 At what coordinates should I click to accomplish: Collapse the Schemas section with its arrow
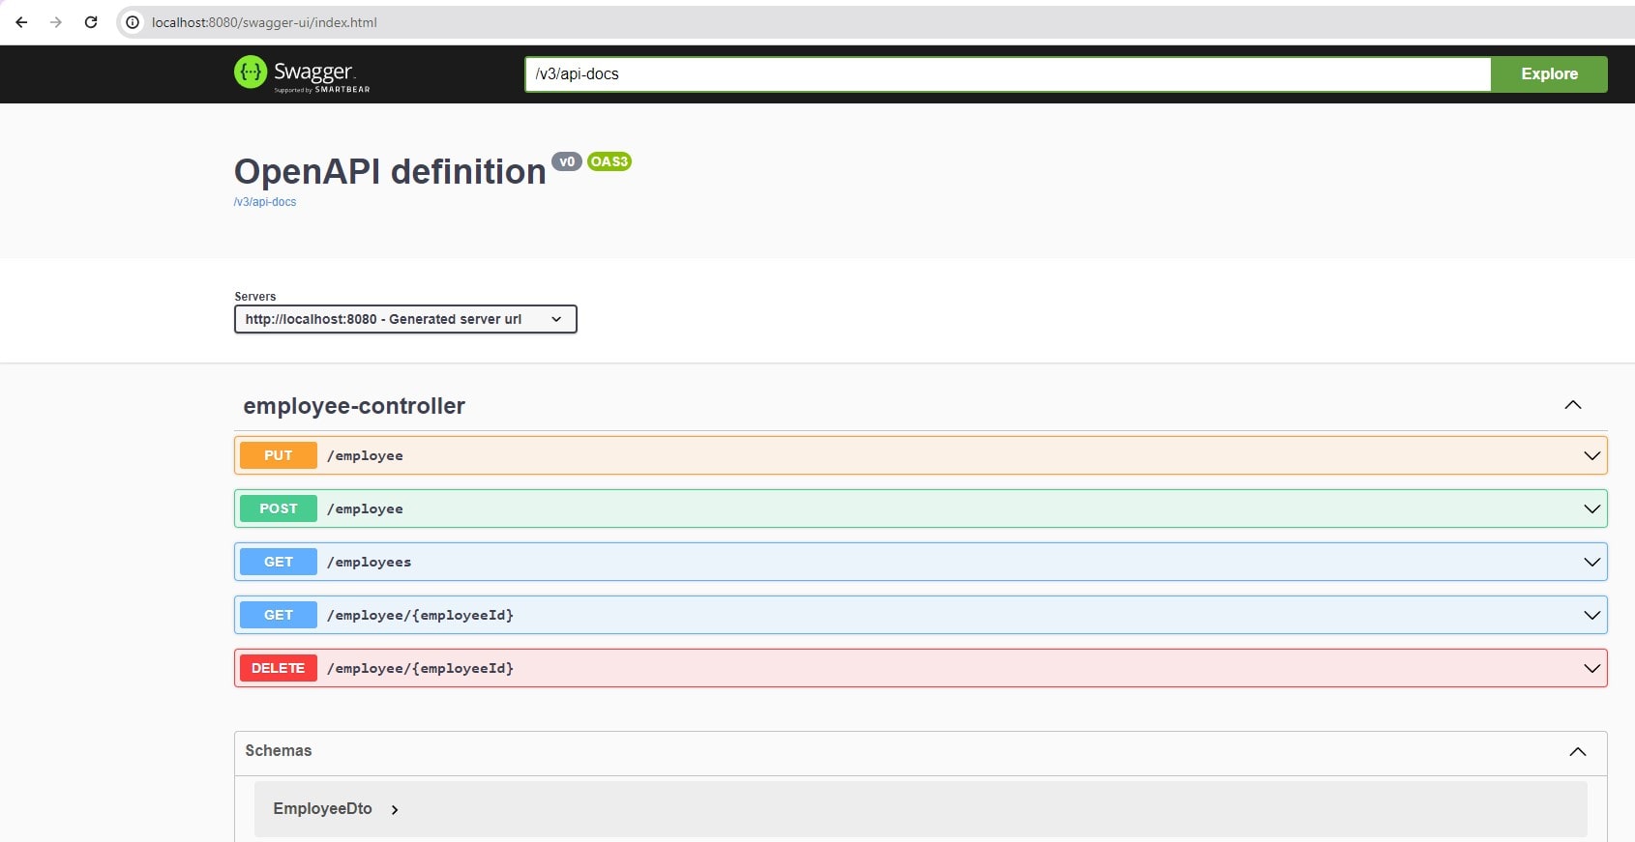1578,752
